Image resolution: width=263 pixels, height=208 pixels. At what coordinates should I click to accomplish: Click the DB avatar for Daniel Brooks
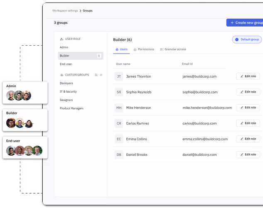click(x=119, y=154)
